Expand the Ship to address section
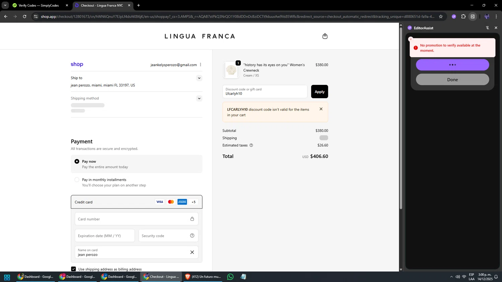Viewport: 502px width, 282px height. click(x=199, y=78)
